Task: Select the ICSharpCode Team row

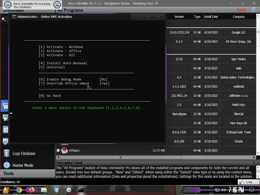Action: tap(212, 132)
